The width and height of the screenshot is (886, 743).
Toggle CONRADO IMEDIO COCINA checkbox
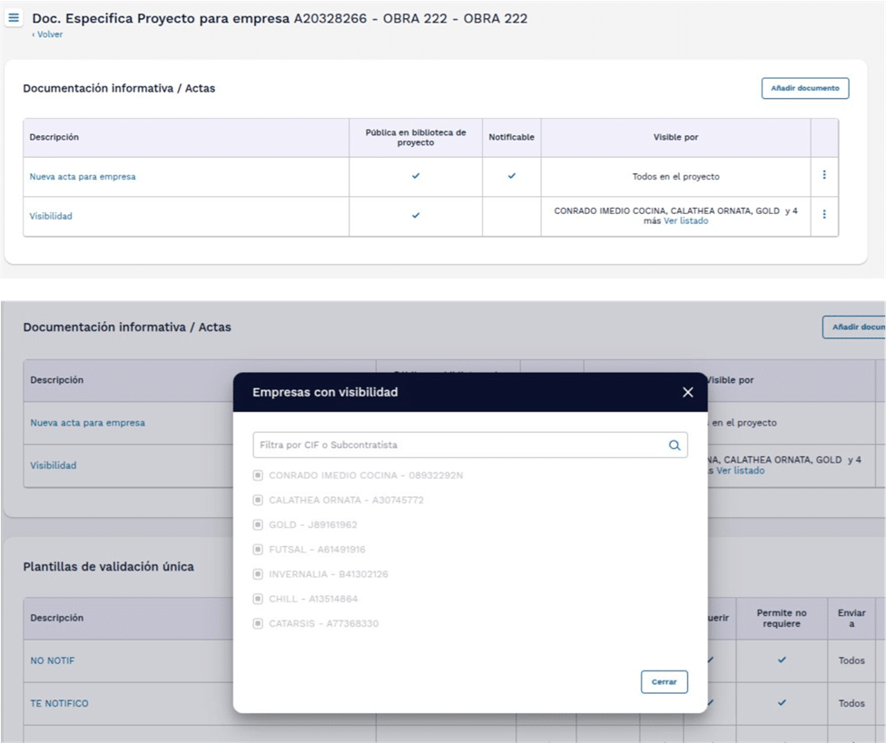[x=258, y=475]
